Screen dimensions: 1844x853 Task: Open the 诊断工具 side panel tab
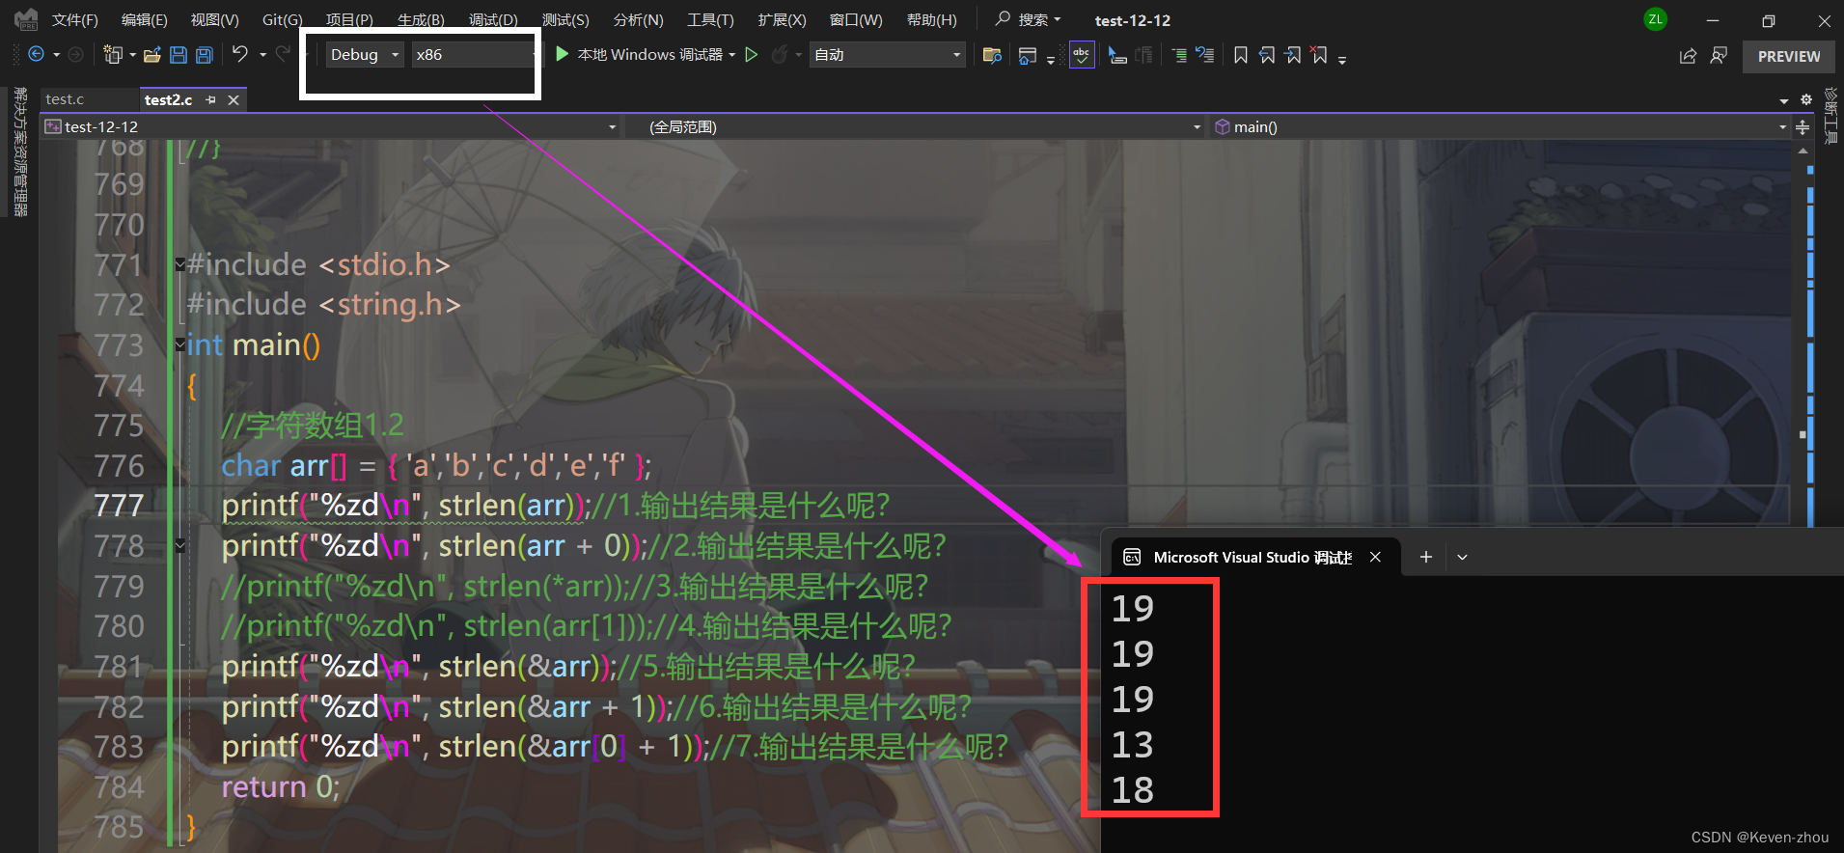pos(1830,116)
